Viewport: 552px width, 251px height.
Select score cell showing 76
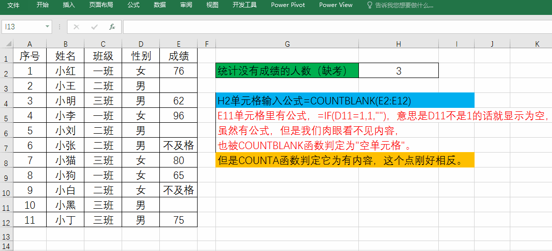(179, 71)
